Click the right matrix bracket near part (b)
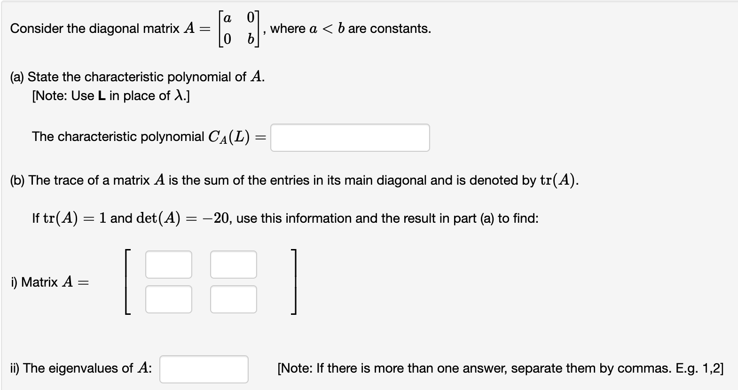Screen dimensions: 738x390 (294, 281)
